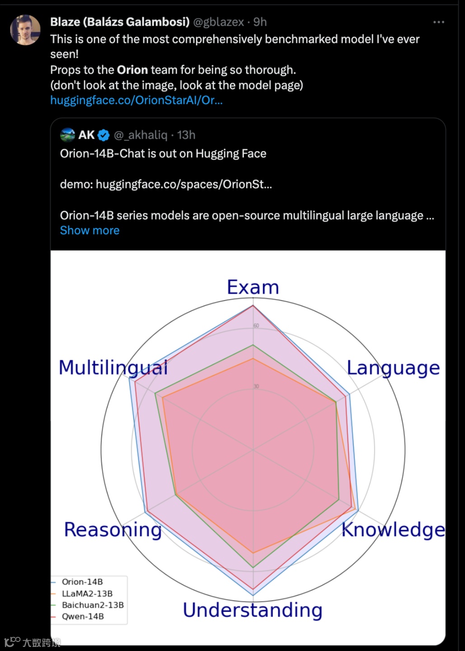Select the LLaMA2-13B legend entry
465x651 pixels.
click(87, 593)
